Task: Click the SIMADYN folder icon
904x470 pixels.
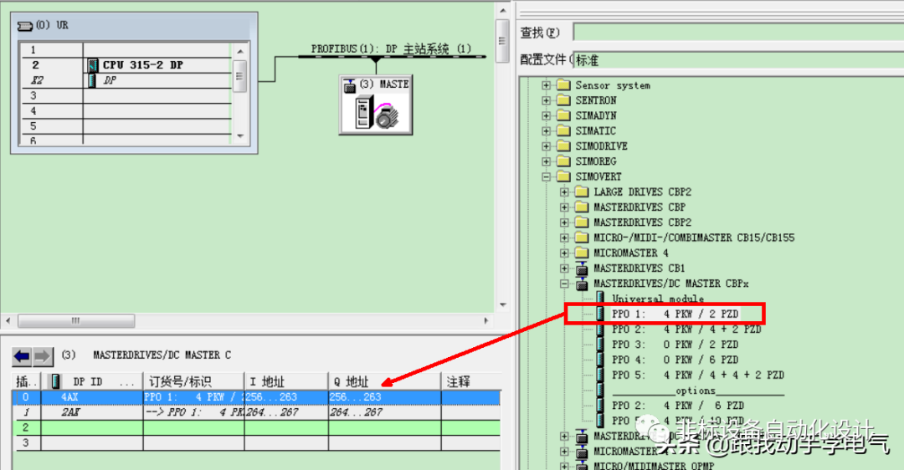Action: pyautogui.click(x=563, y=115)
